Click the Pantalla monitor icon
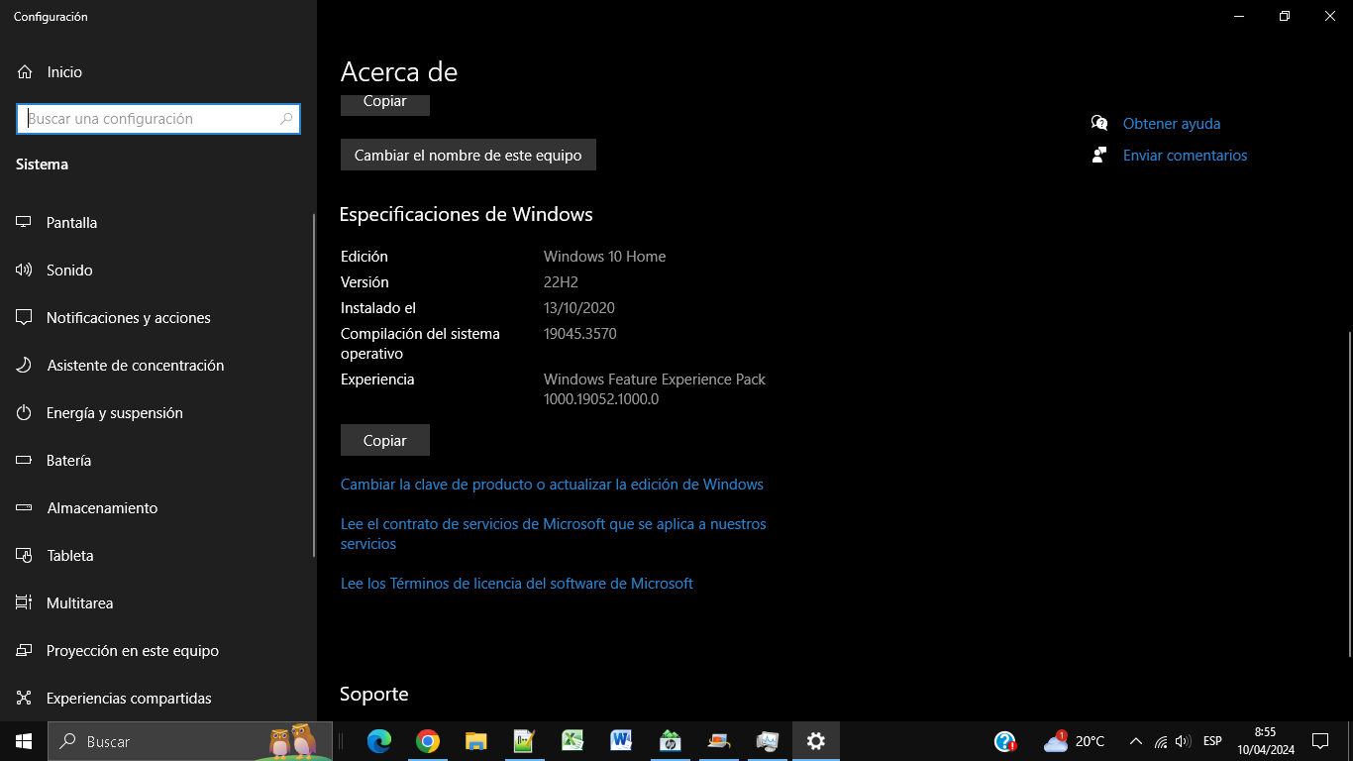 [x=24, y=223]
